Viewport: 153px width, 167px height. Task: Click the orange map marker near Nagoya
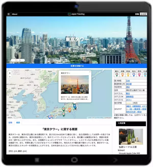[x=69, y=110]
